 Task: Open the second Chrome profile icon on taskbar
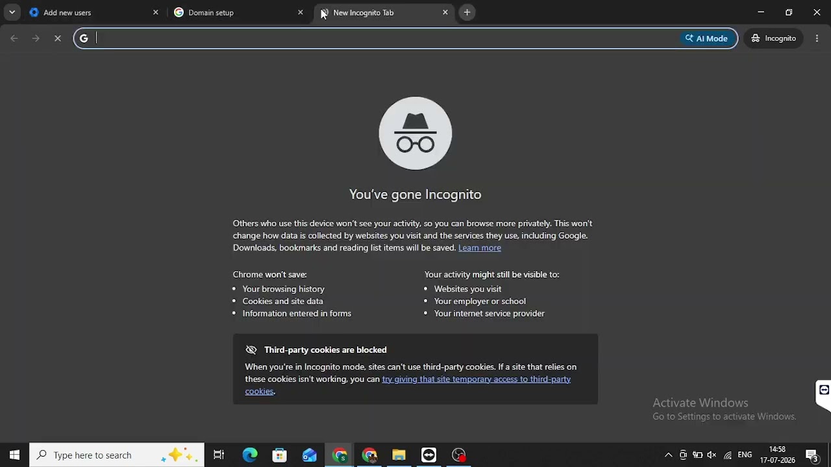369,455
